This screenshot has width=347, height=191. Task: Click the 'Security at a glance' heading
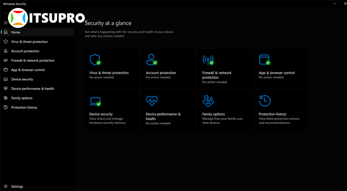tap(108, 23)
